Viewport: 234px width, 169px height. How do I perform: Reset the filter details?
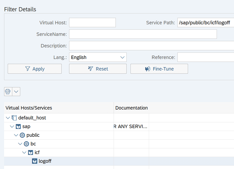coord(98,69)
